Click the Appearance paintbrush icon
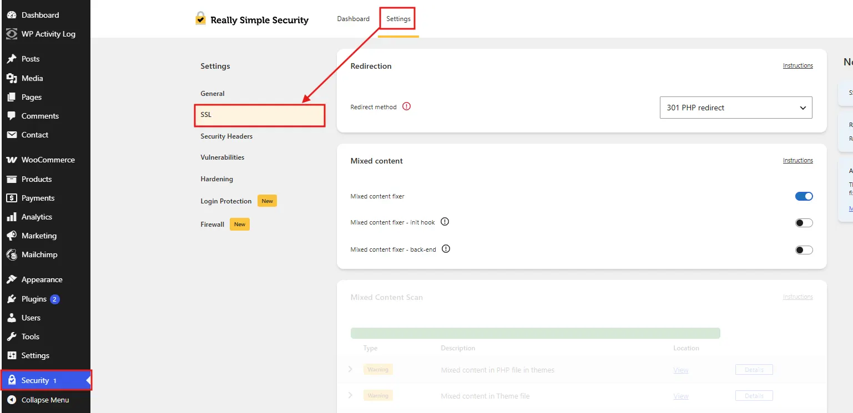853x413 pixels. [11, 279]
